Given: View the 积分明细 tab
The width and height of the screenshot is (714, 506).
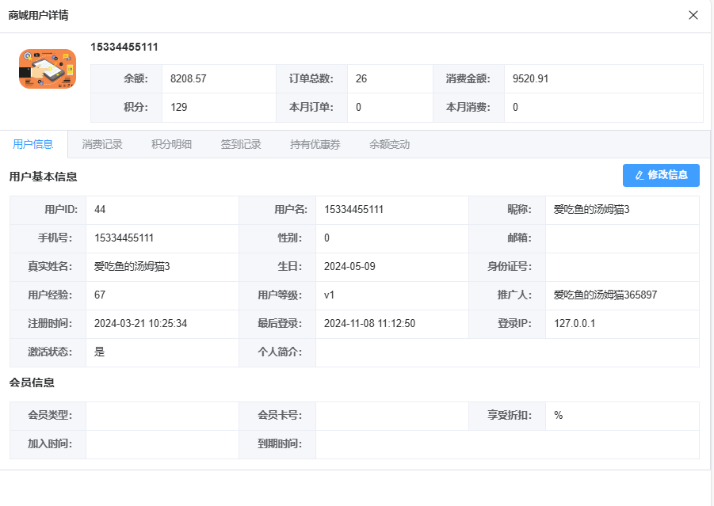Looking at the screenshot, I should point(171,144).
